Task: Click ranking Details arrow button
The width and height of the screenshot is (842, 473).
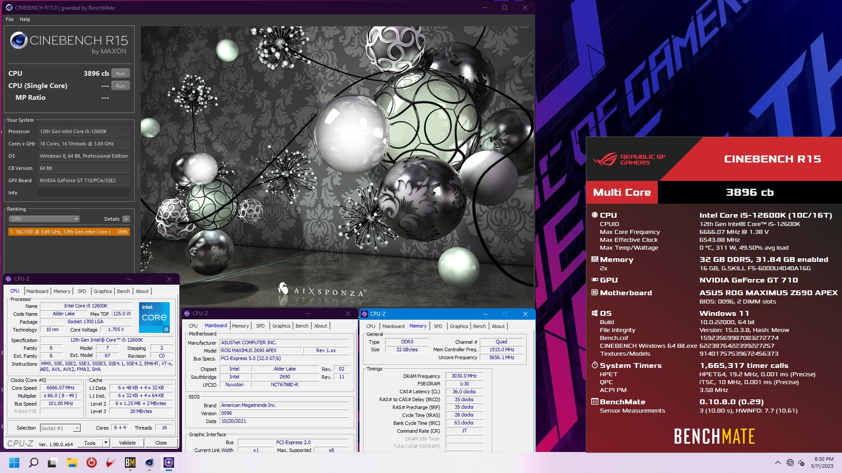Action: 126,219
